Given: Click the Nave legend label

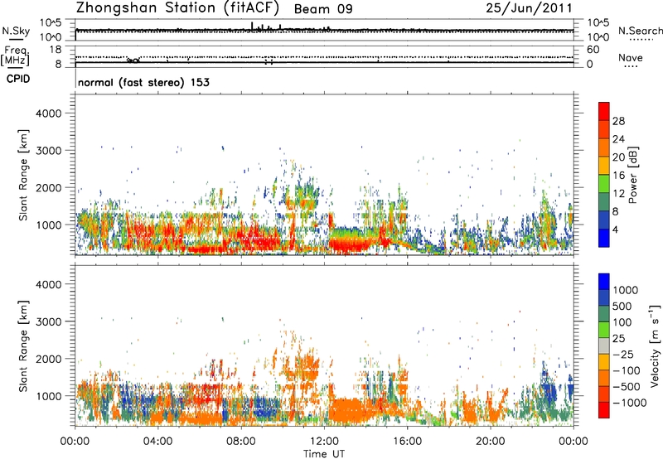Looking at the screenshot, I should click(x=631, y=57).
